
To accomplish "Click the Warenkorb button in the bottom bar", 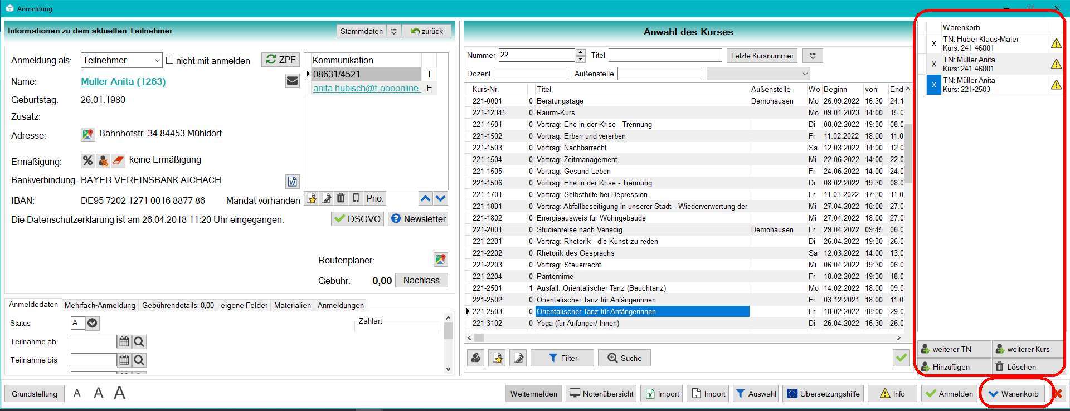I will (x=1014, y=394).
